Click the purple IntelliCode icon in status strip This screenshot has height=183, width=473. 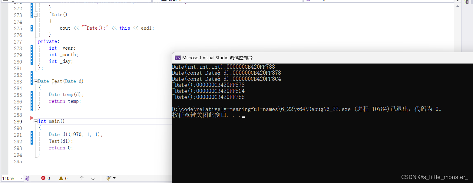(28, 178)
